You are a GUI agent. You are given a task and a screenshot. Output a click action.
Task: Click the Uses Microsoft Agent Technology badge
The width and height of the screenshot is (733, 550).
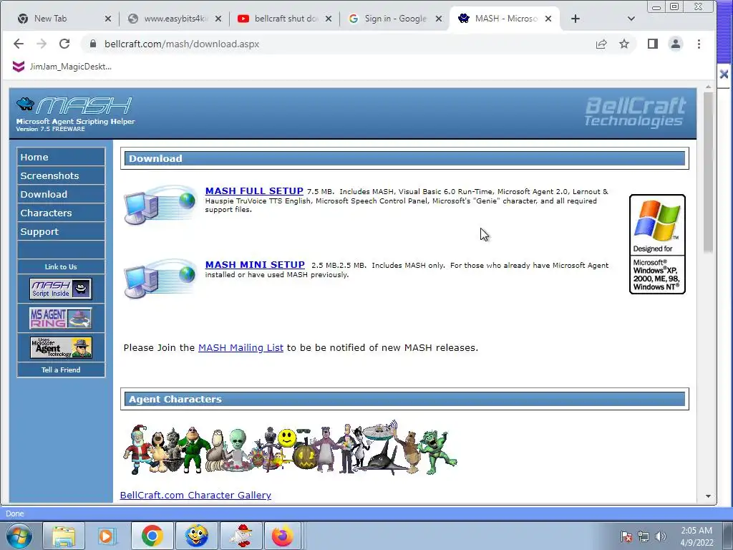(x=61, y=347)
